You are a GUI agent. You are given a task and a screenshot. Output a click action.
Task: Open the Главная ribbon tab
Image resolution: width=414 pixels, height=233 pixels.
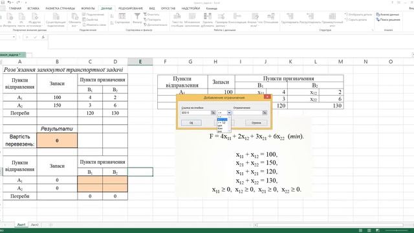click(15, 8)
